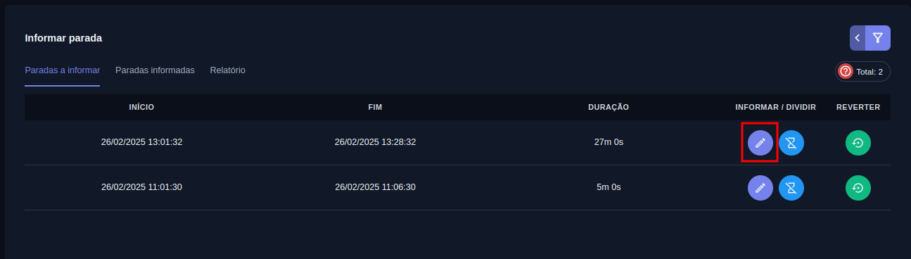Collapse panel with the left chevron arrow
The width and height of the screenshot is (911, 259).
click(858, 38)
